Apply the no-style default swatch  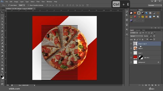pos(131,13)
